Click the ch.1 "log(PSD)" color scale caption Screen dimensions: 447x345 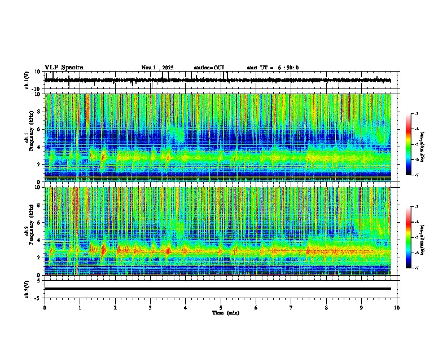point(423,147)
